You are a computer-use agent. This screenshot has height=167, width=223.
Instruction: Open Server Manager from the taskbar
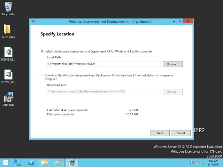[x=18, y=162]
